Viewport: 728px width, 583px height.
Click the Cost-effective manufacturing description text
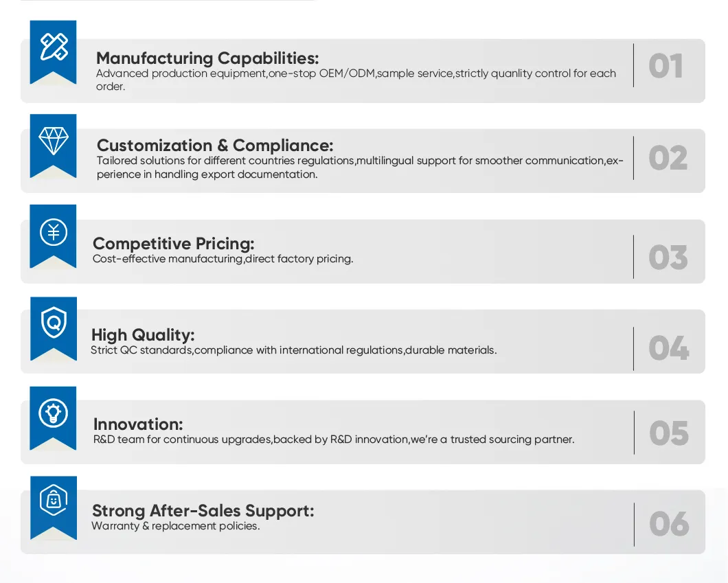coord(223,260)
